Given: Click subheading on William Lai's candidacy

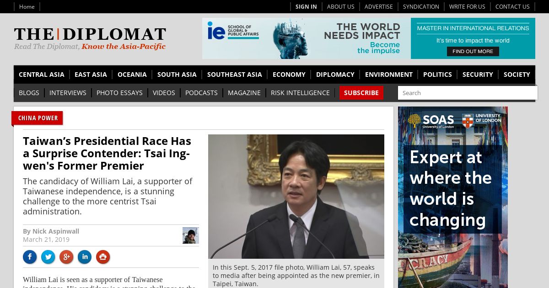Looking at the screenshot, I should tap(108, 196).
